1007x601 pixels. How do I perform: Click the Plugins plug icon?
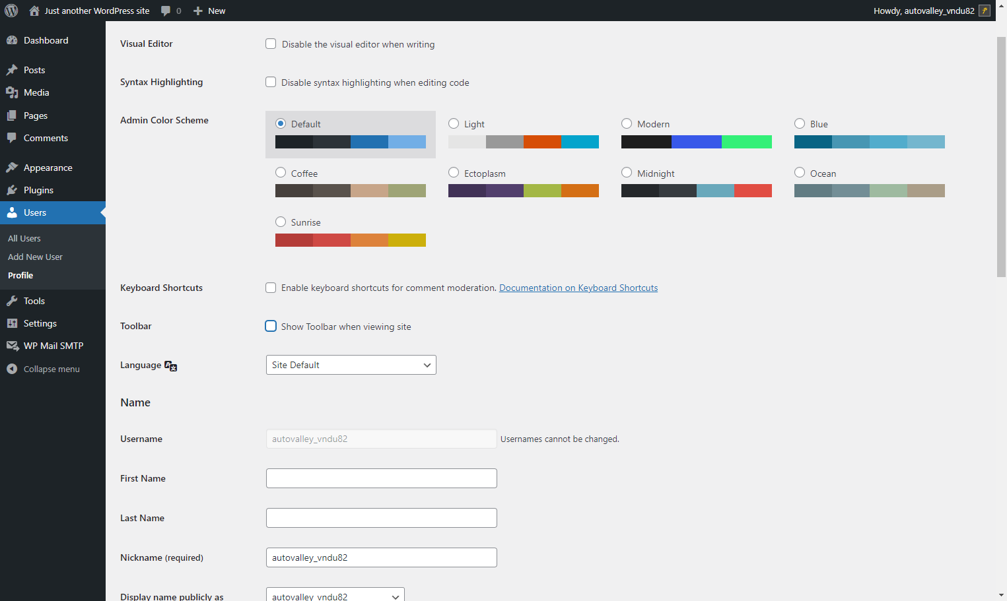[12, 190]
